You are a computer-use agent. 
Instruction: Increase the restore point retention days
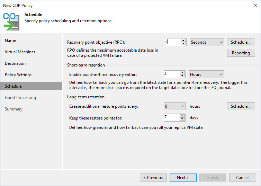pyautogui.click(x=182, y=116)
